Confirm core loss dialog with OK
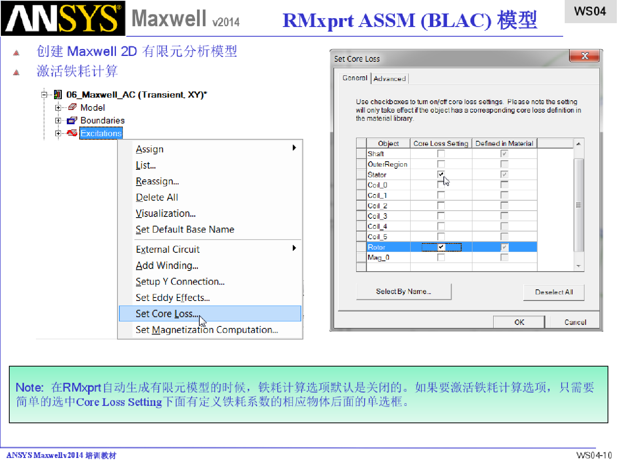Screen dimensions: 618x463 pos(519,322)
